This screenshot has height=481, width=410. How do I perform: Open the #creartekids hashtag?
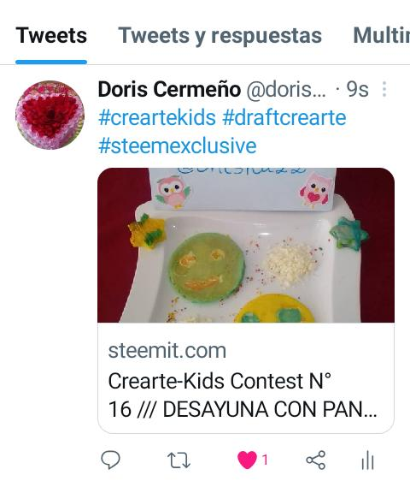pos(157,118)
